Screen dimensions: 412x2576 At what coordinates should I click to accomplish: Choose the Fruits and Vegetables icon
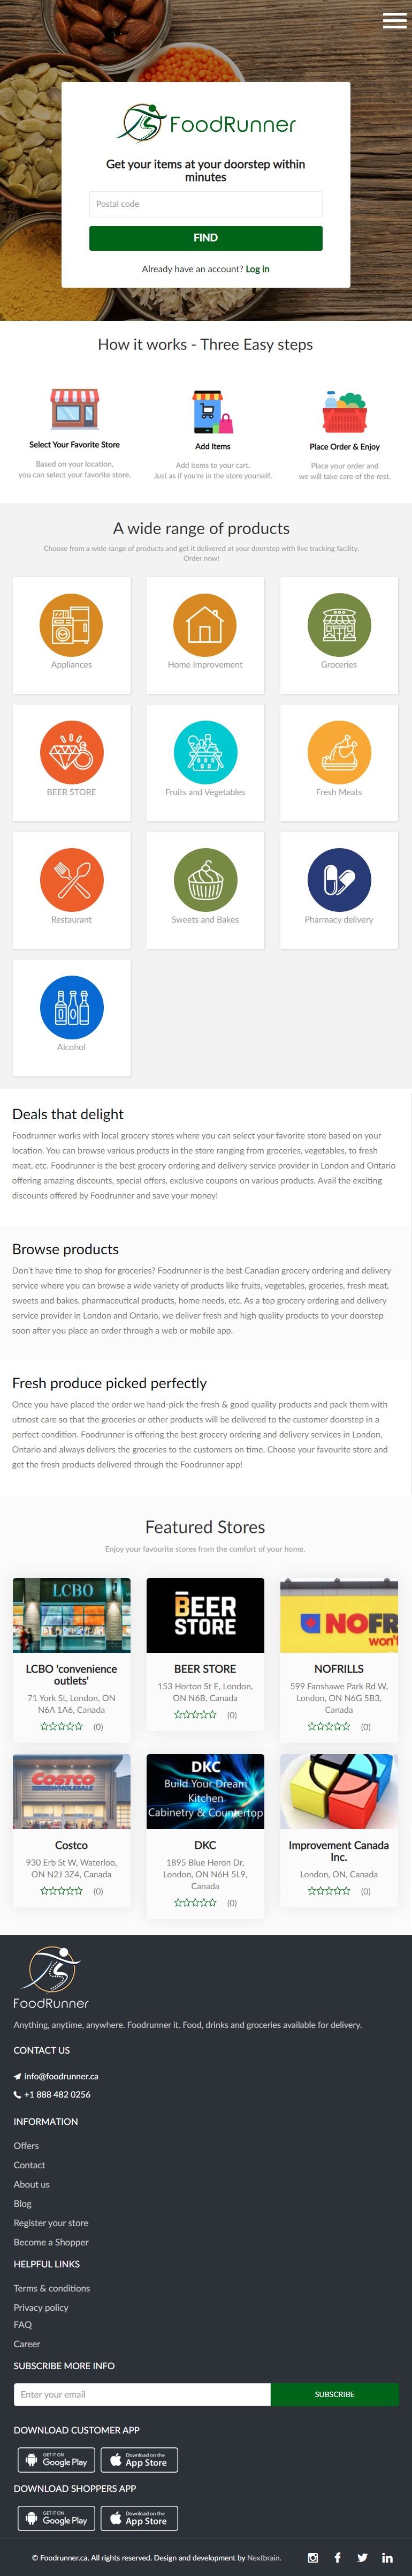204,752
